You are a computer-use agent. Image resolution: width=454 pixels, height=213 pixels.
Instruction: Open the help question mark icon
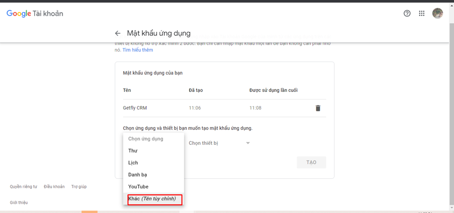[x=407, y=14]
